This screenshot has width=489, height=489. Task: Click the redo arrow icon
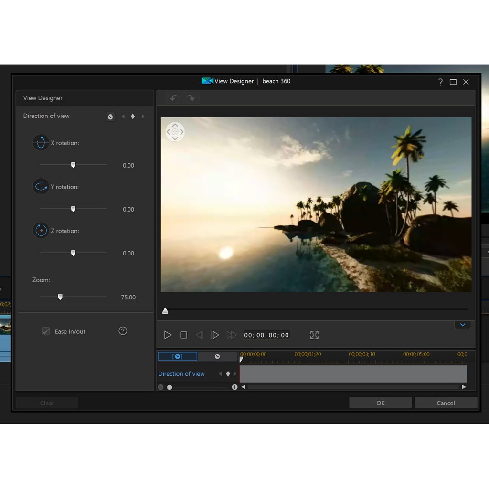191,98
